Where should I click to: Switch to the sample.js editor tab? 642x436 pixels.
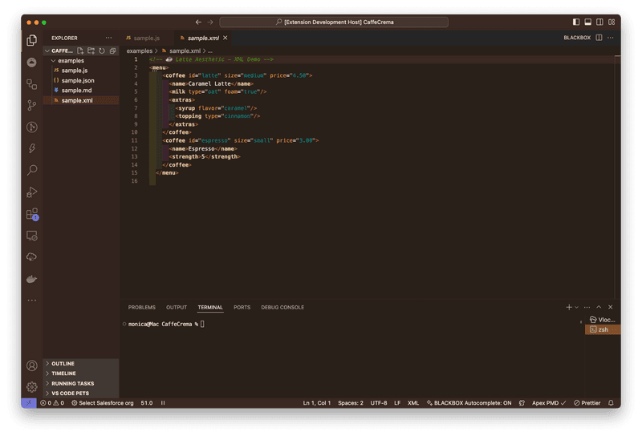[147, 38]
